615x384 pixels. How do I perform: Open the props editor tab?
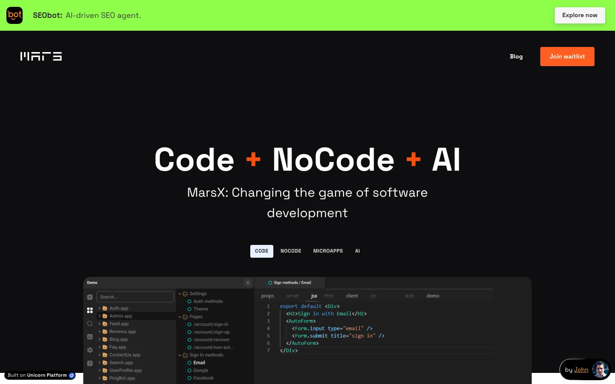click(268, 296)
